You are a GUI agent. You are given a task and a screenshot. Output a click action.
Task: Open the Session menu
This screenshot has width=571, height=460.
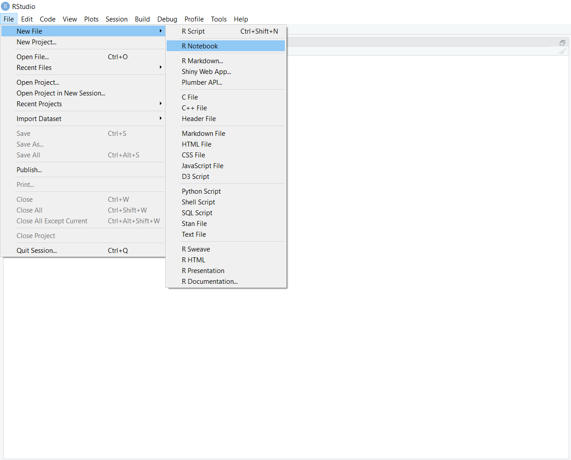pos(116,19)
